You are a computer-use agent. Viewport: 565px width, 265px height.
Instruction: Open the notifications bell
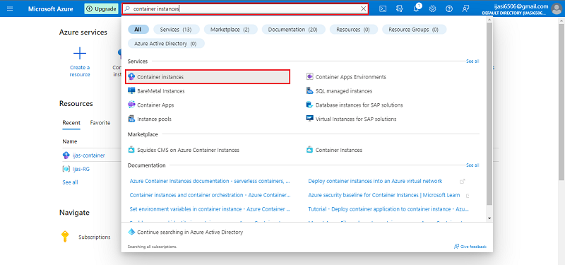click(x=416, y=8)
